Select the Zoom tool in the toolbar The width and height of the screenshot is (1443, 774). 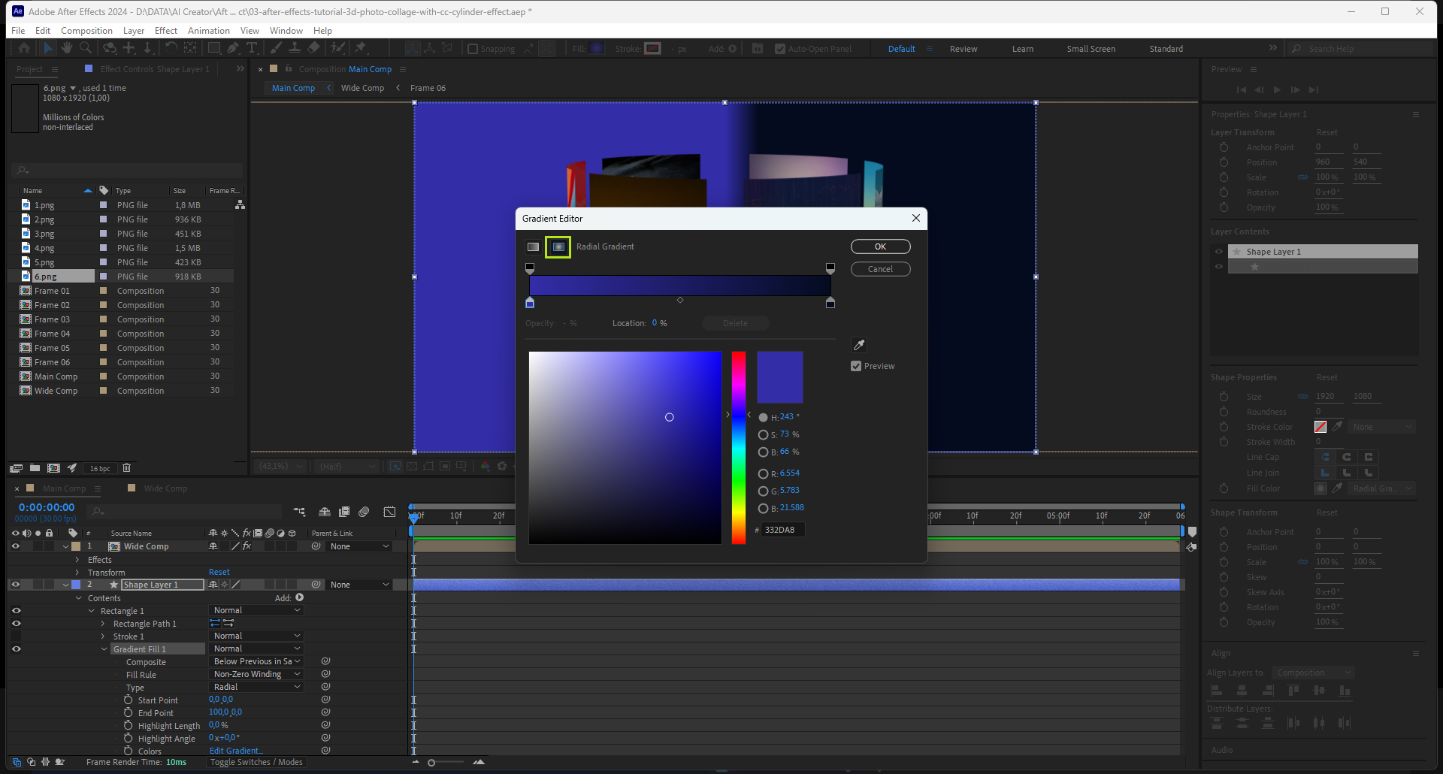point(86,48)
